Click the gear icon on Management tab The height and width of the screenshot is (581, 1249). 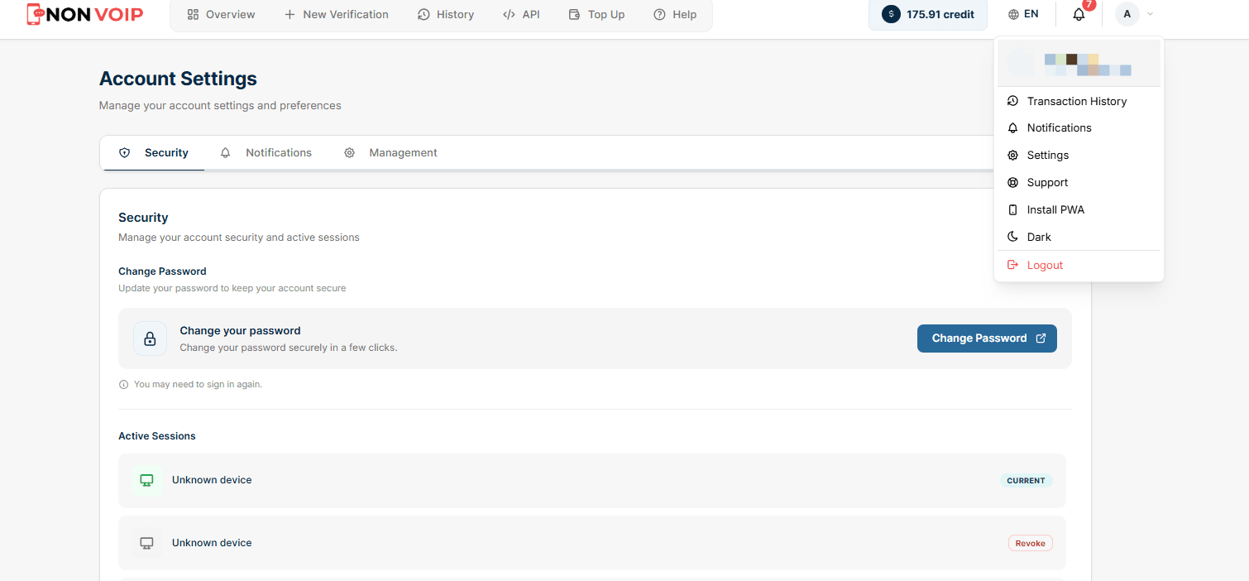tap(349, 153)
